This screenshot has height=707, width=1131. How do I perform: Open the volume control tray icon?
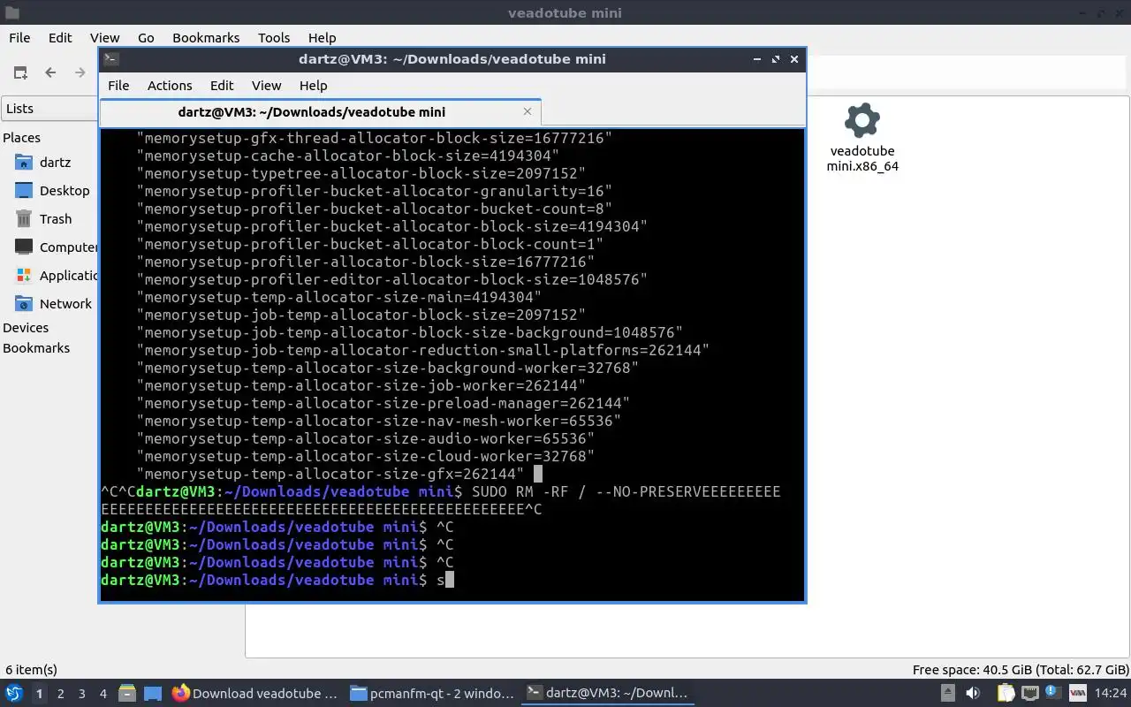tap(973, 694)
